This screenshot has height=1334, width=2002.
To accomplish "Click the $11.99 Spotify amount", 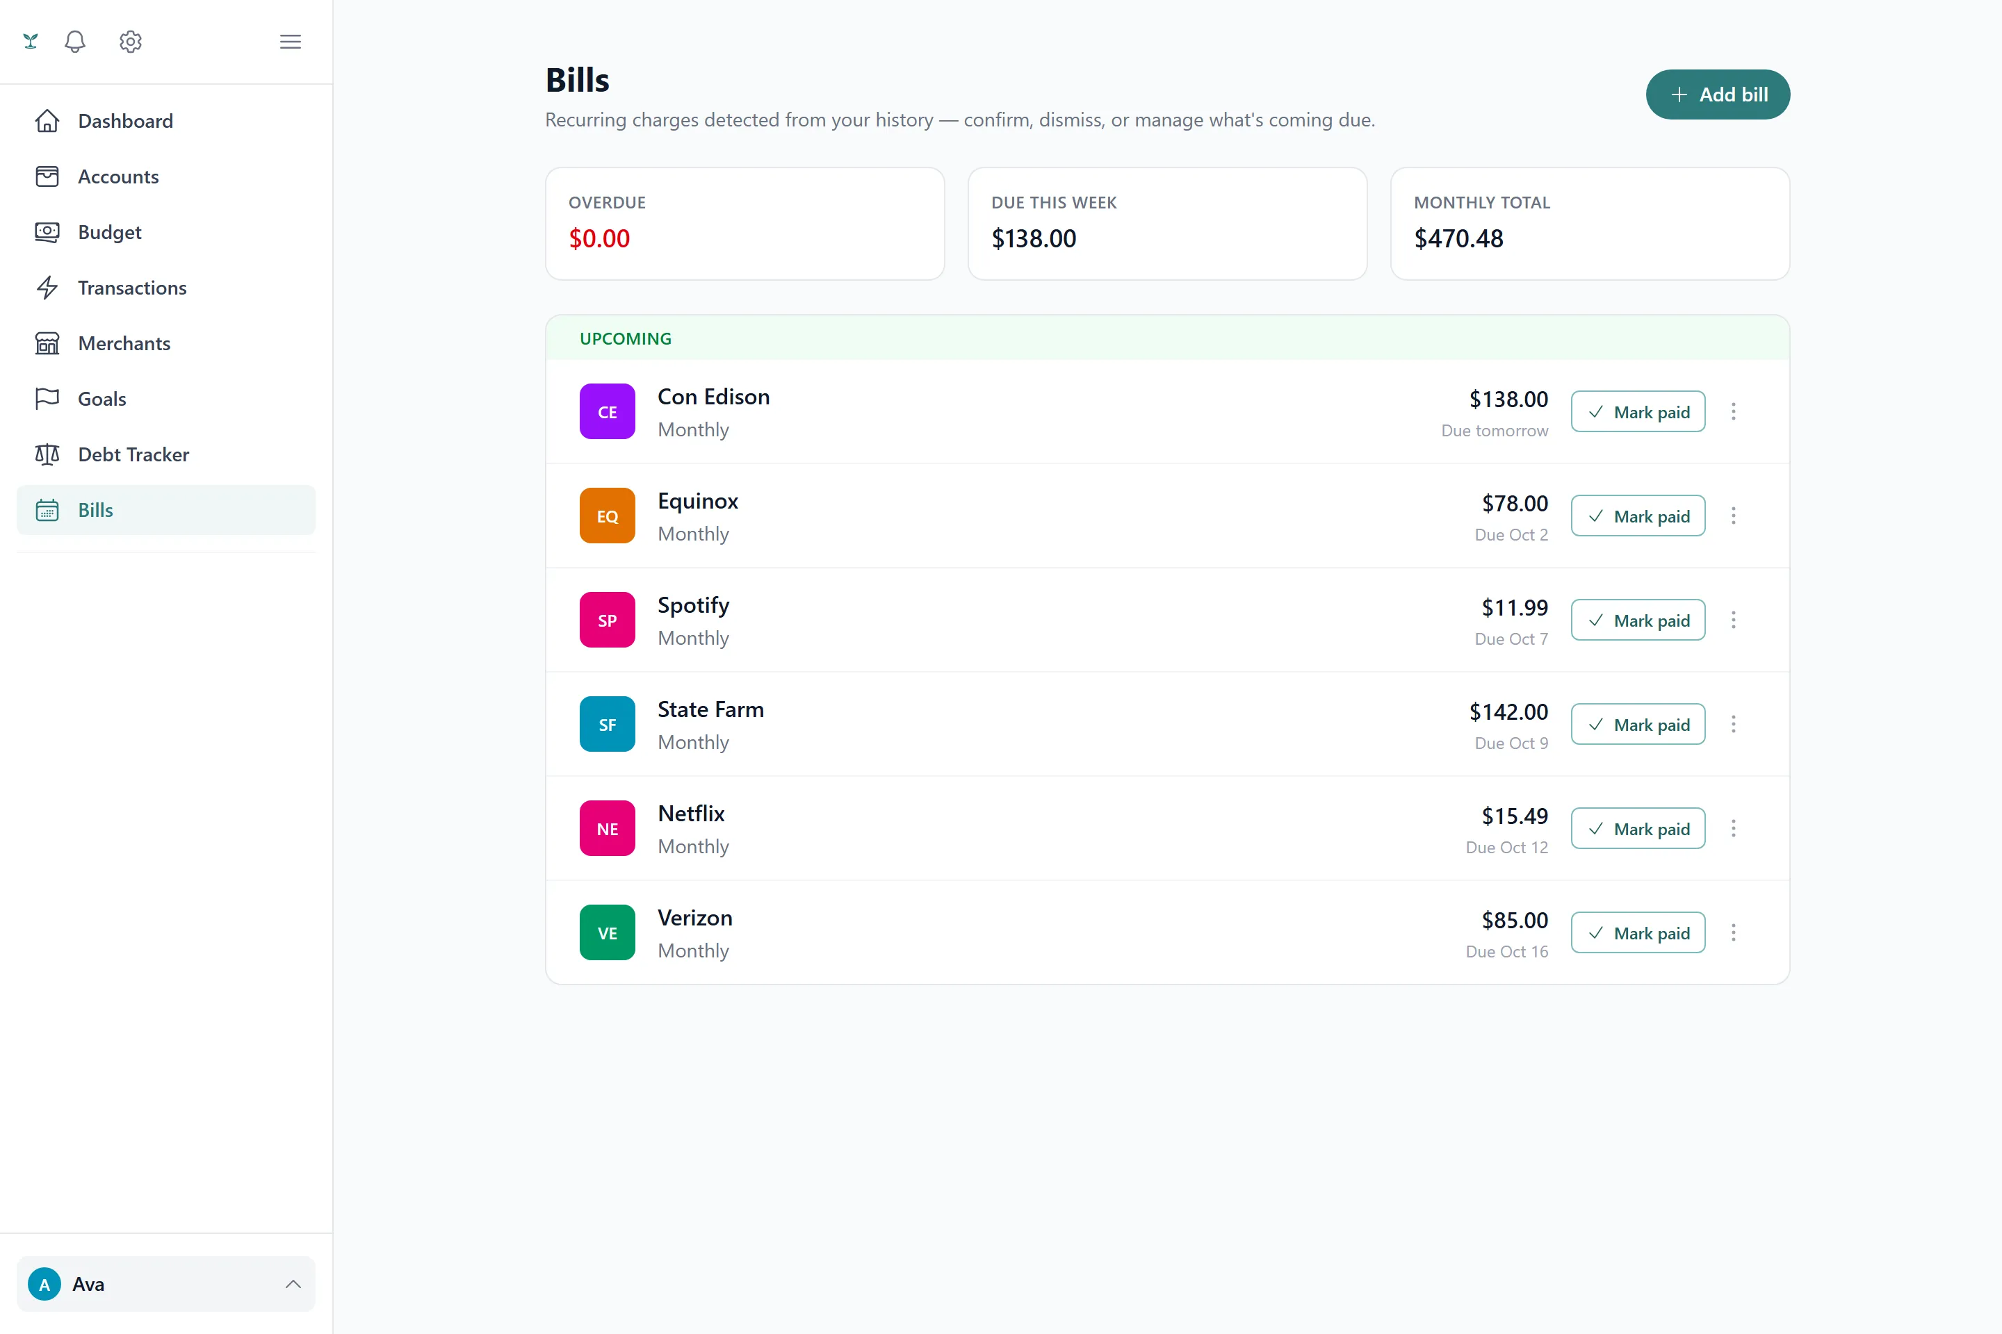I will (1514, 607).
